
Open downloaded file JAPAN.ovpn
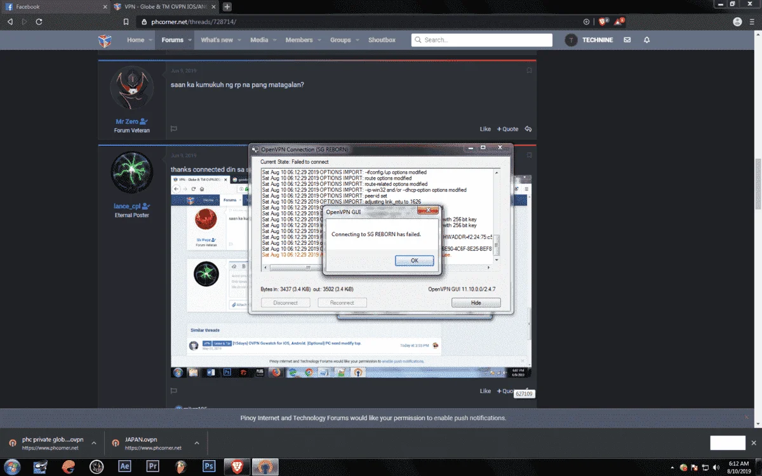[x=149, y=443]
